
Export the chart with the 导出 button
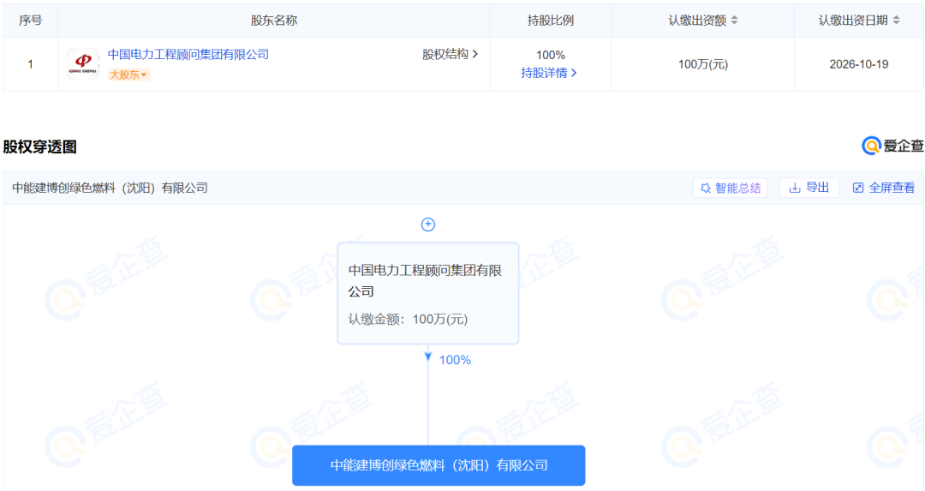tap(809, 188)
